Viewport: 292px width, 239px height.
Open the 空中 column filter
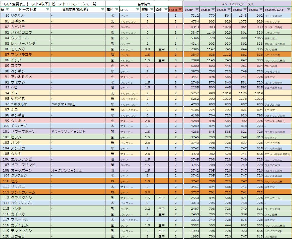pyautogui.click(x=165, y=10)
